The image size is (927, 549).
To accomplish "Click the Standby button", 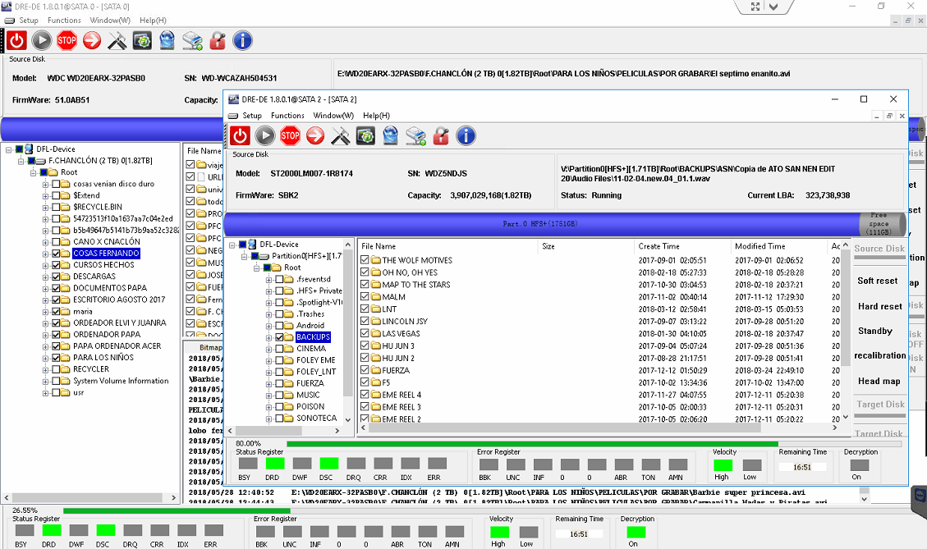I will (x=875, y=331).
